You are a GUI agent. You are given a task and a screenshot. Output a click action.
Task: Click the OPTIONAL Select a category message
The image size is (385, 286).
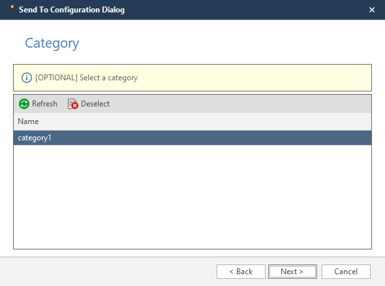[86, 78]
